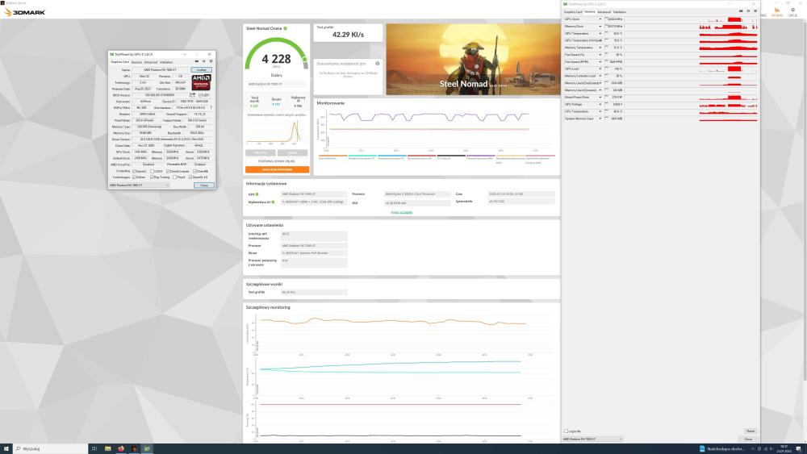
Task: Enable the Log to file checkbox
Action: click(566, 431)
